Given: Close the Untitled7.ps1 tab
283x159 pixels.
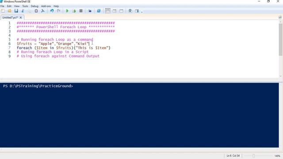Looking at the screenshot, I should [x=21, y=18].
